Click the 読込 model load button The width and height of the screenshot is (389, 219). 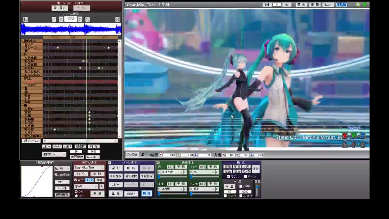(81, 174)
